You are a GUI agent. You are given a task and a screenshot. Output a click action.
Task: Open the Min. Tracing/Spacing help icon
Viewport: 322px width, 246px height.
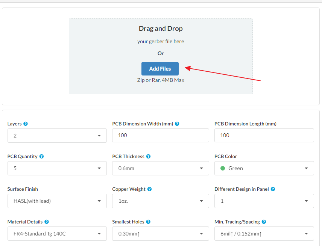point(264,222)
